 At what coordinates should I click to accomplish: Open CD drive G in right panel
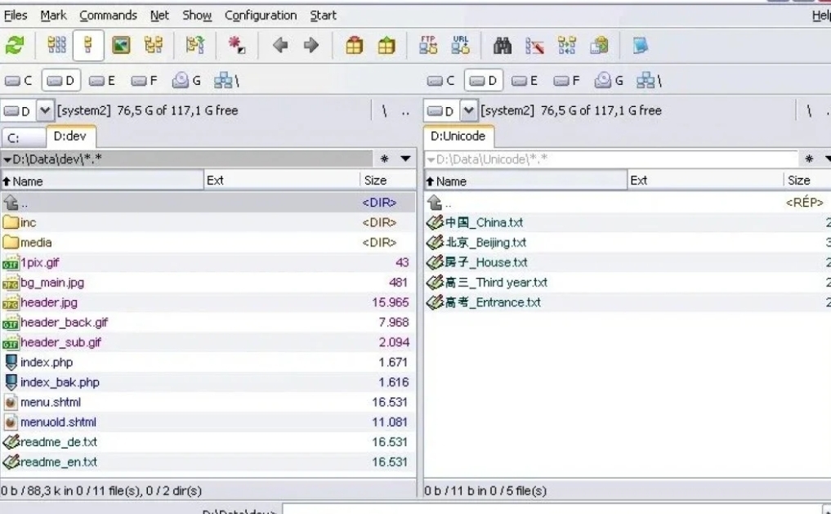[x=609, y=81]
